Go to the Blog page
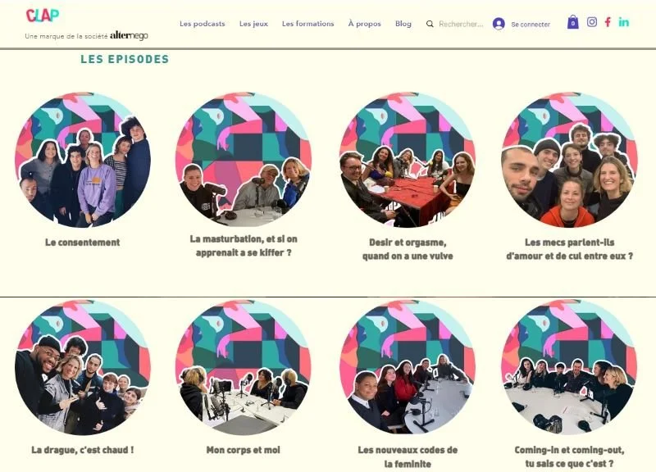This screenshot has height=472, width=656. point(403,24)
